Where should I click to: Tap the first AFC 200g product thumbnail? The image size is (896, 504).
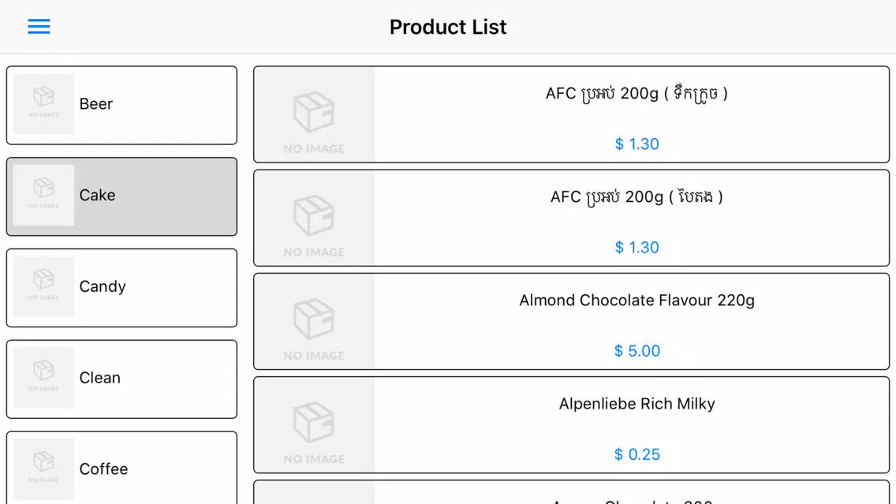point(314,114)
